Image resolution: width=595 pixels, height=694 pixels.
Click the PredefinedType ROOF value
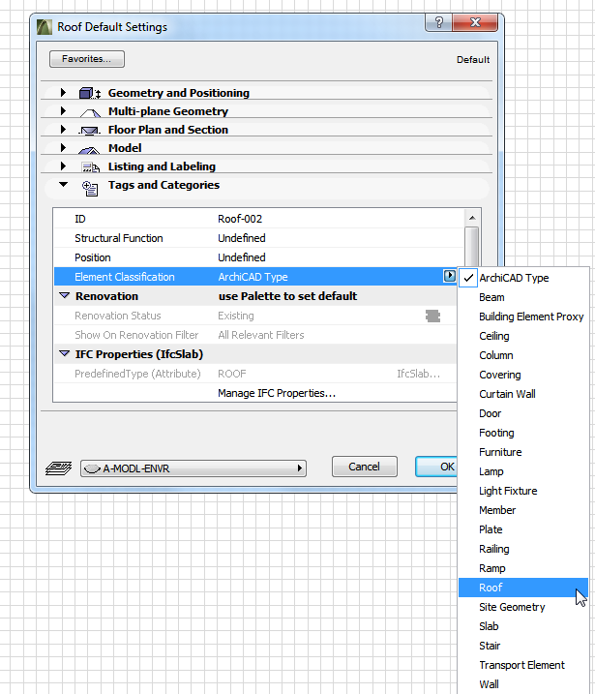232,374
